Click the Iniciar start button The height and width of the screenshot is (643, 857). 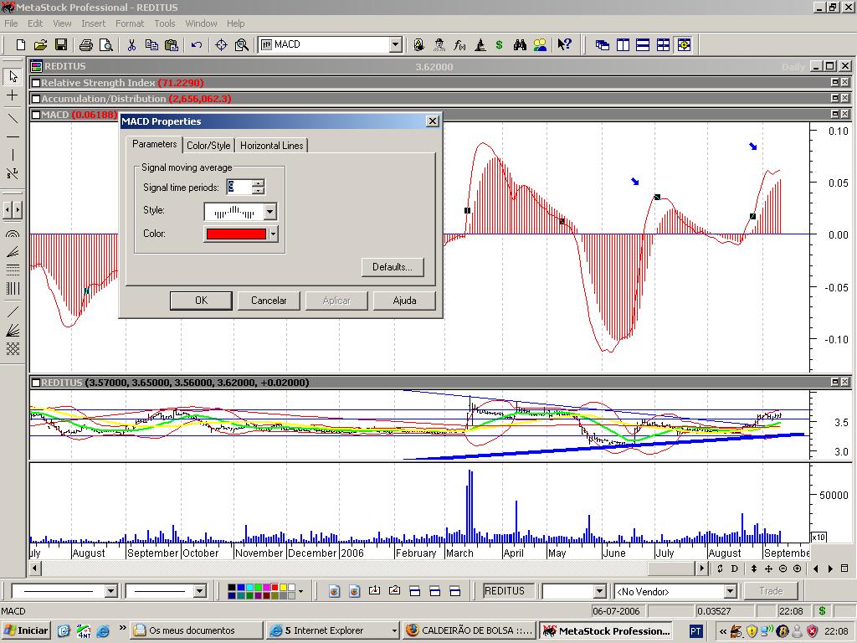pyautogui.click(x=26, y=630)
